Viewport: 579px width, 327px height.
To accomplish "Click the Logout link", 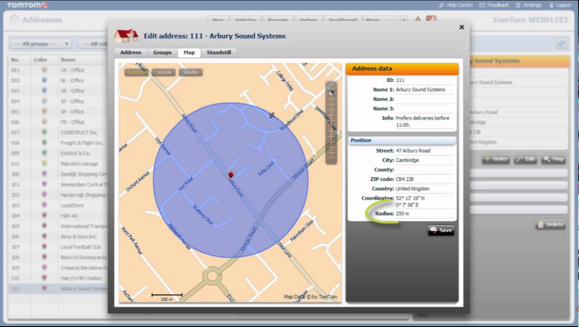I will pyautogui.click(x=563, y=5).
